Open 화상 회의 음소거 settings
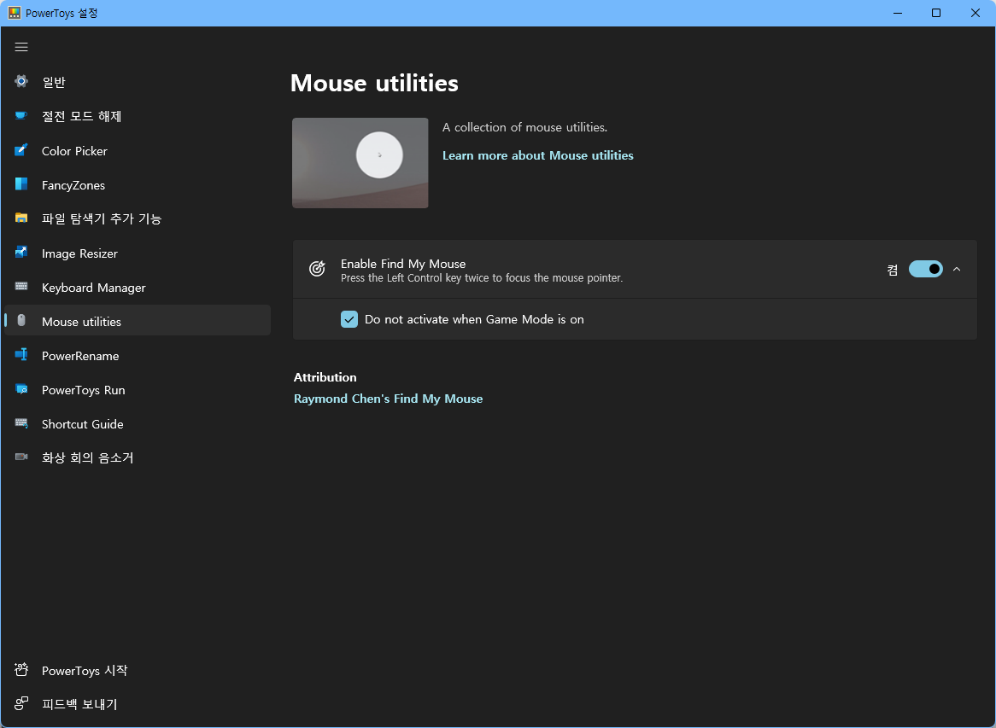 pyautogui.click(x=138, y=457)
